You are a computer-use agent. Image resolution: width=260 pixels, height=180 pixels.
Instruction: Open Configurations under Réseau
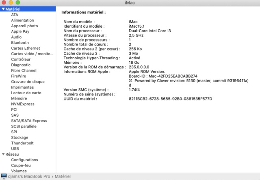[24, 160]
